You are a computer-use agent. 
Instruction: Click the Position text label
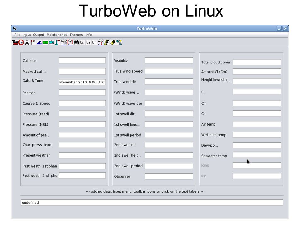coord(29,93)
